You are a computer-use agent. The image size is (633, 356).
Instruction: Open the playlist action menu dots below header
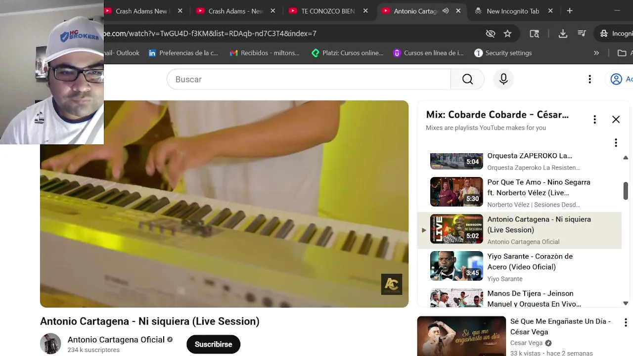(616, 143)
